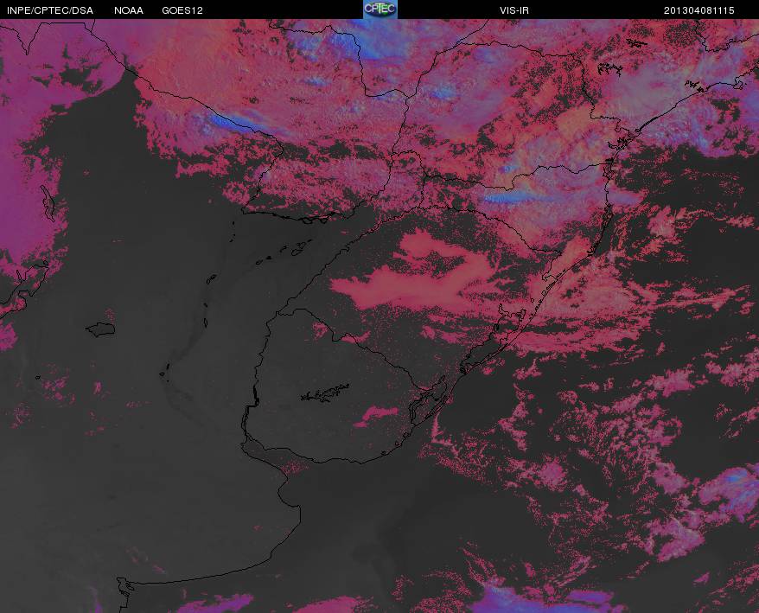This screenshot has height=613, width=759.
Task: Click the 201304081115 timestamp
Action: click(x=699, y=10)
